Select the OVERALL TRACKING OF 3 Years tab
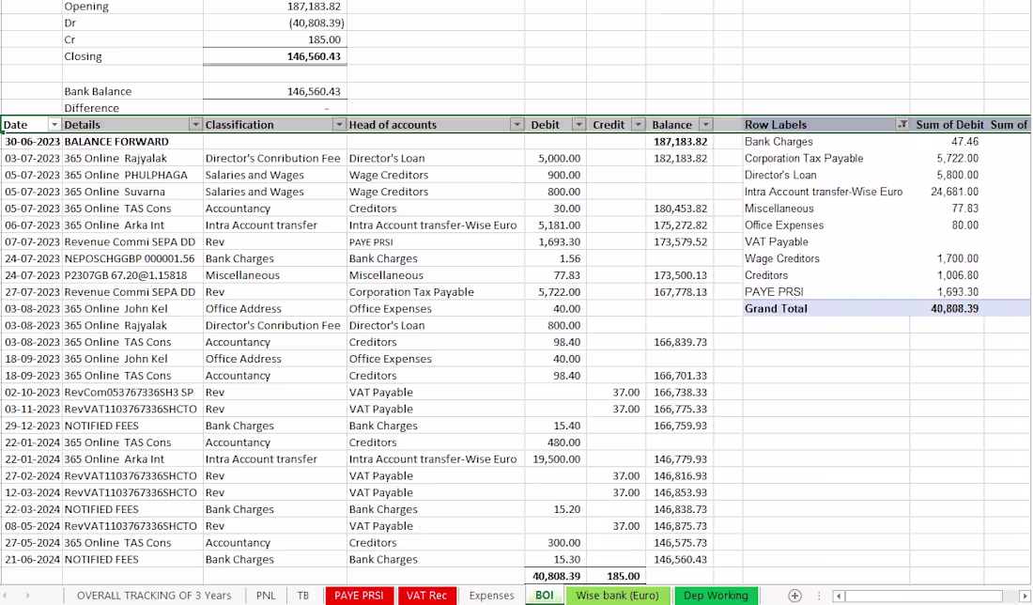 click(x=154, y=596)
